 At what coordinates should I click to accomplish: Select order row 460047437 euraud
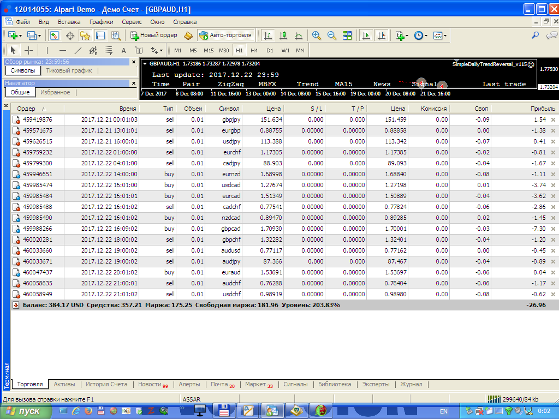(x=284, y=273)
